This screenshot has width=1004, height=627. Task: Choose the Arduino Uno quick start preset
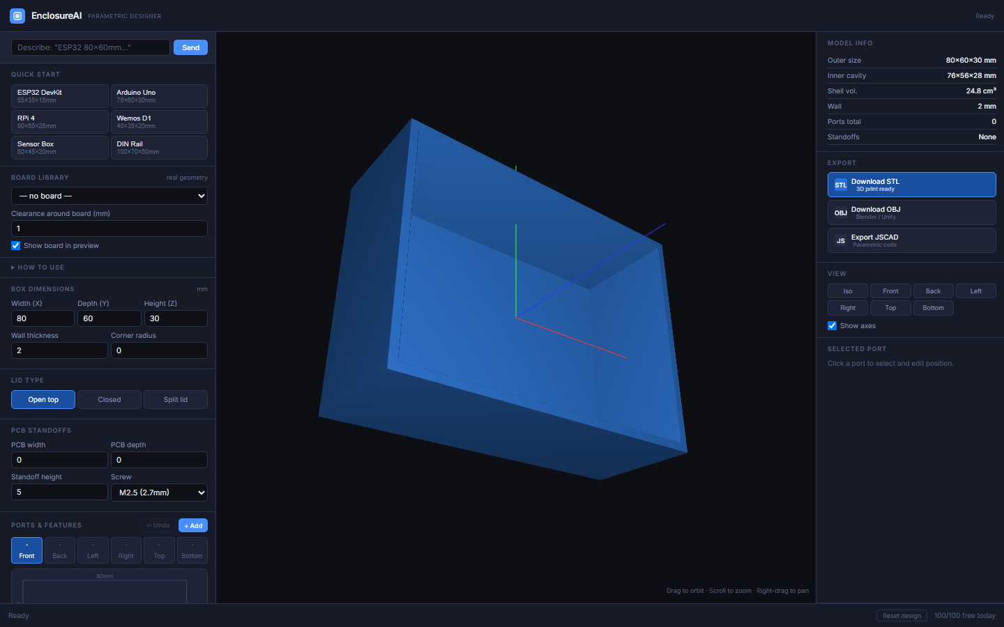[159, 96]
